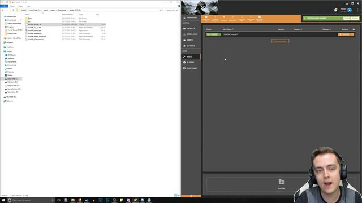Image resolution: width=362 pixels, height=203 pixels.
Task: Open Windows Start menu
Action: tap(3, 200)
